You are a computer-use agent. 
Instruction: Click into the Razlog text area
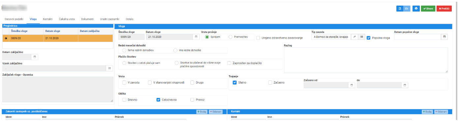click(366, 60)
